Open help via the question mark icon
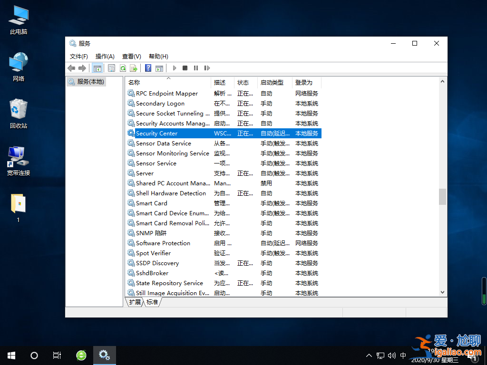Image resolution: width=487 pixels, height=365 pixels. [x=148, y=68]
